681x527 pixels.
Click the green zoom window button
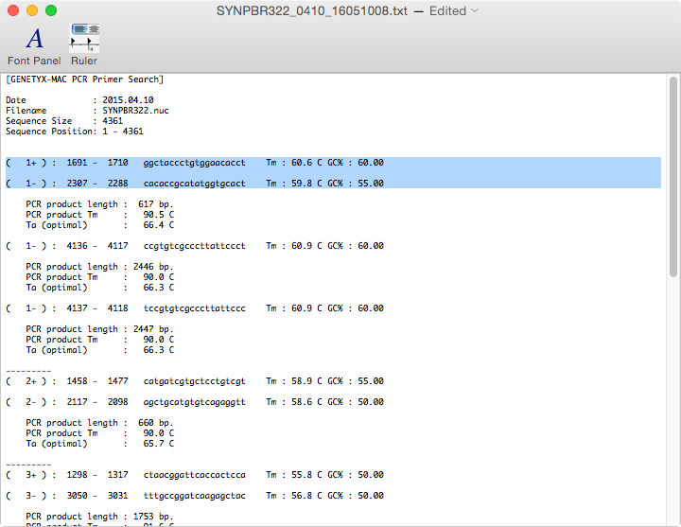[51, 10]
